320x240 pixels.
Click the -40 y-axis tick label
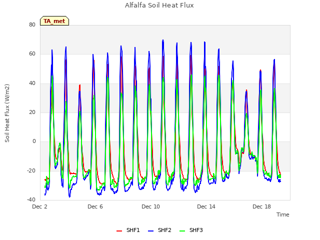31,199
